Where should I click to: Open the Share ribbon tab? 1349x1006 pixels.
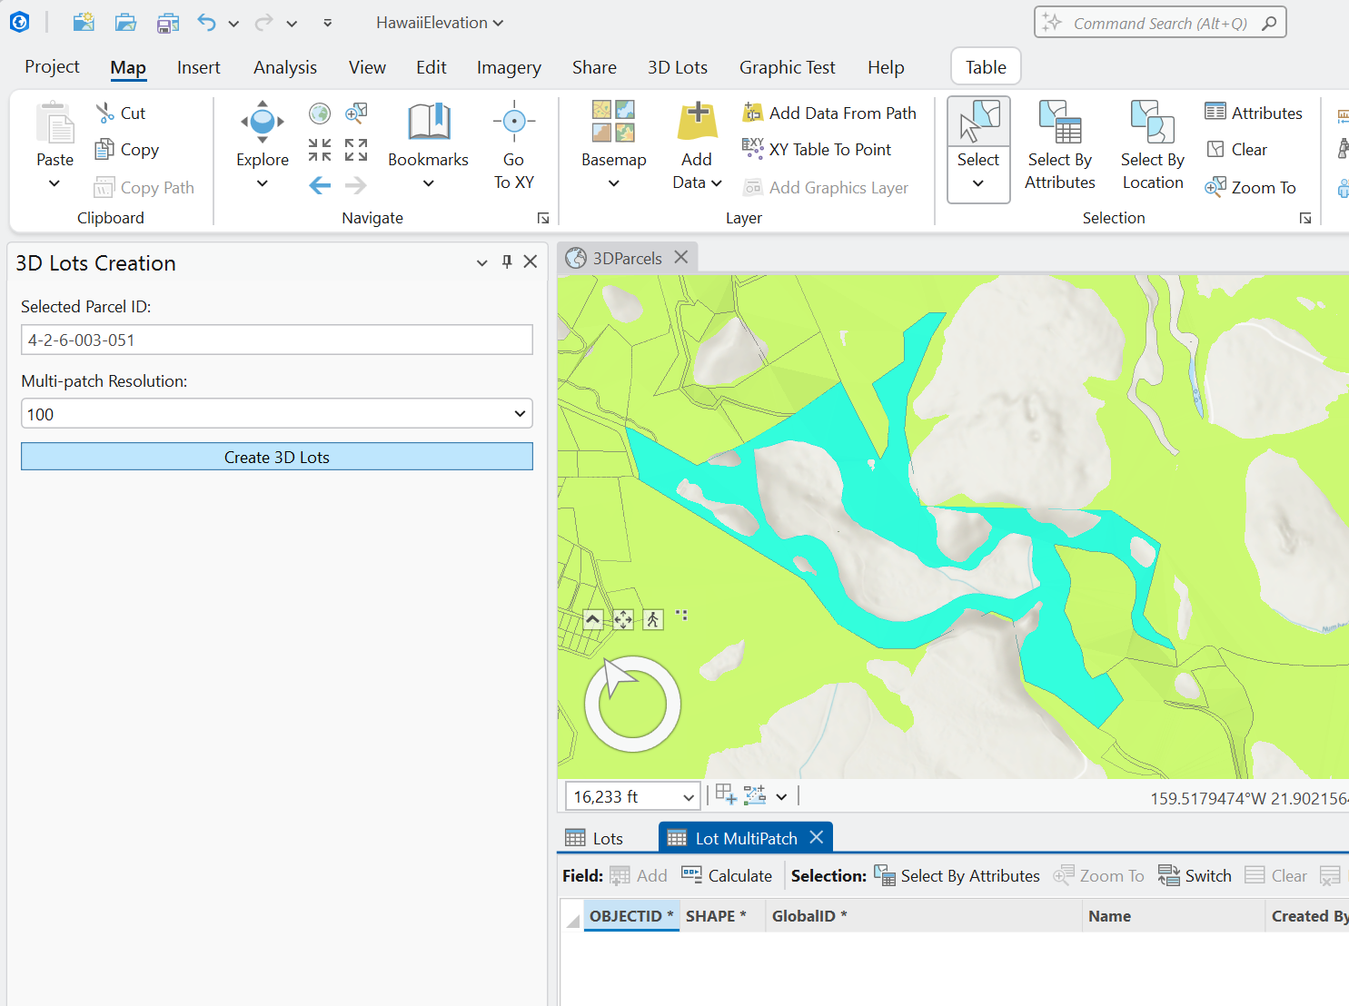tap(594, 67)
